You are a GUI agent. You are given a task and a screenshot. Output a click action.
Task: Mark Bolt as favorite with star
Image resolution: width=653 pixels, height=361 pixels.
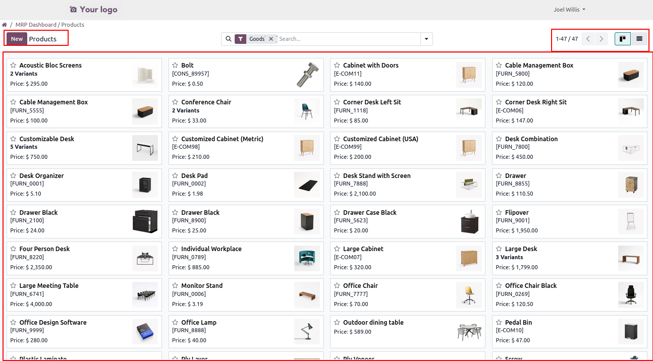click(x=175, y=66)
